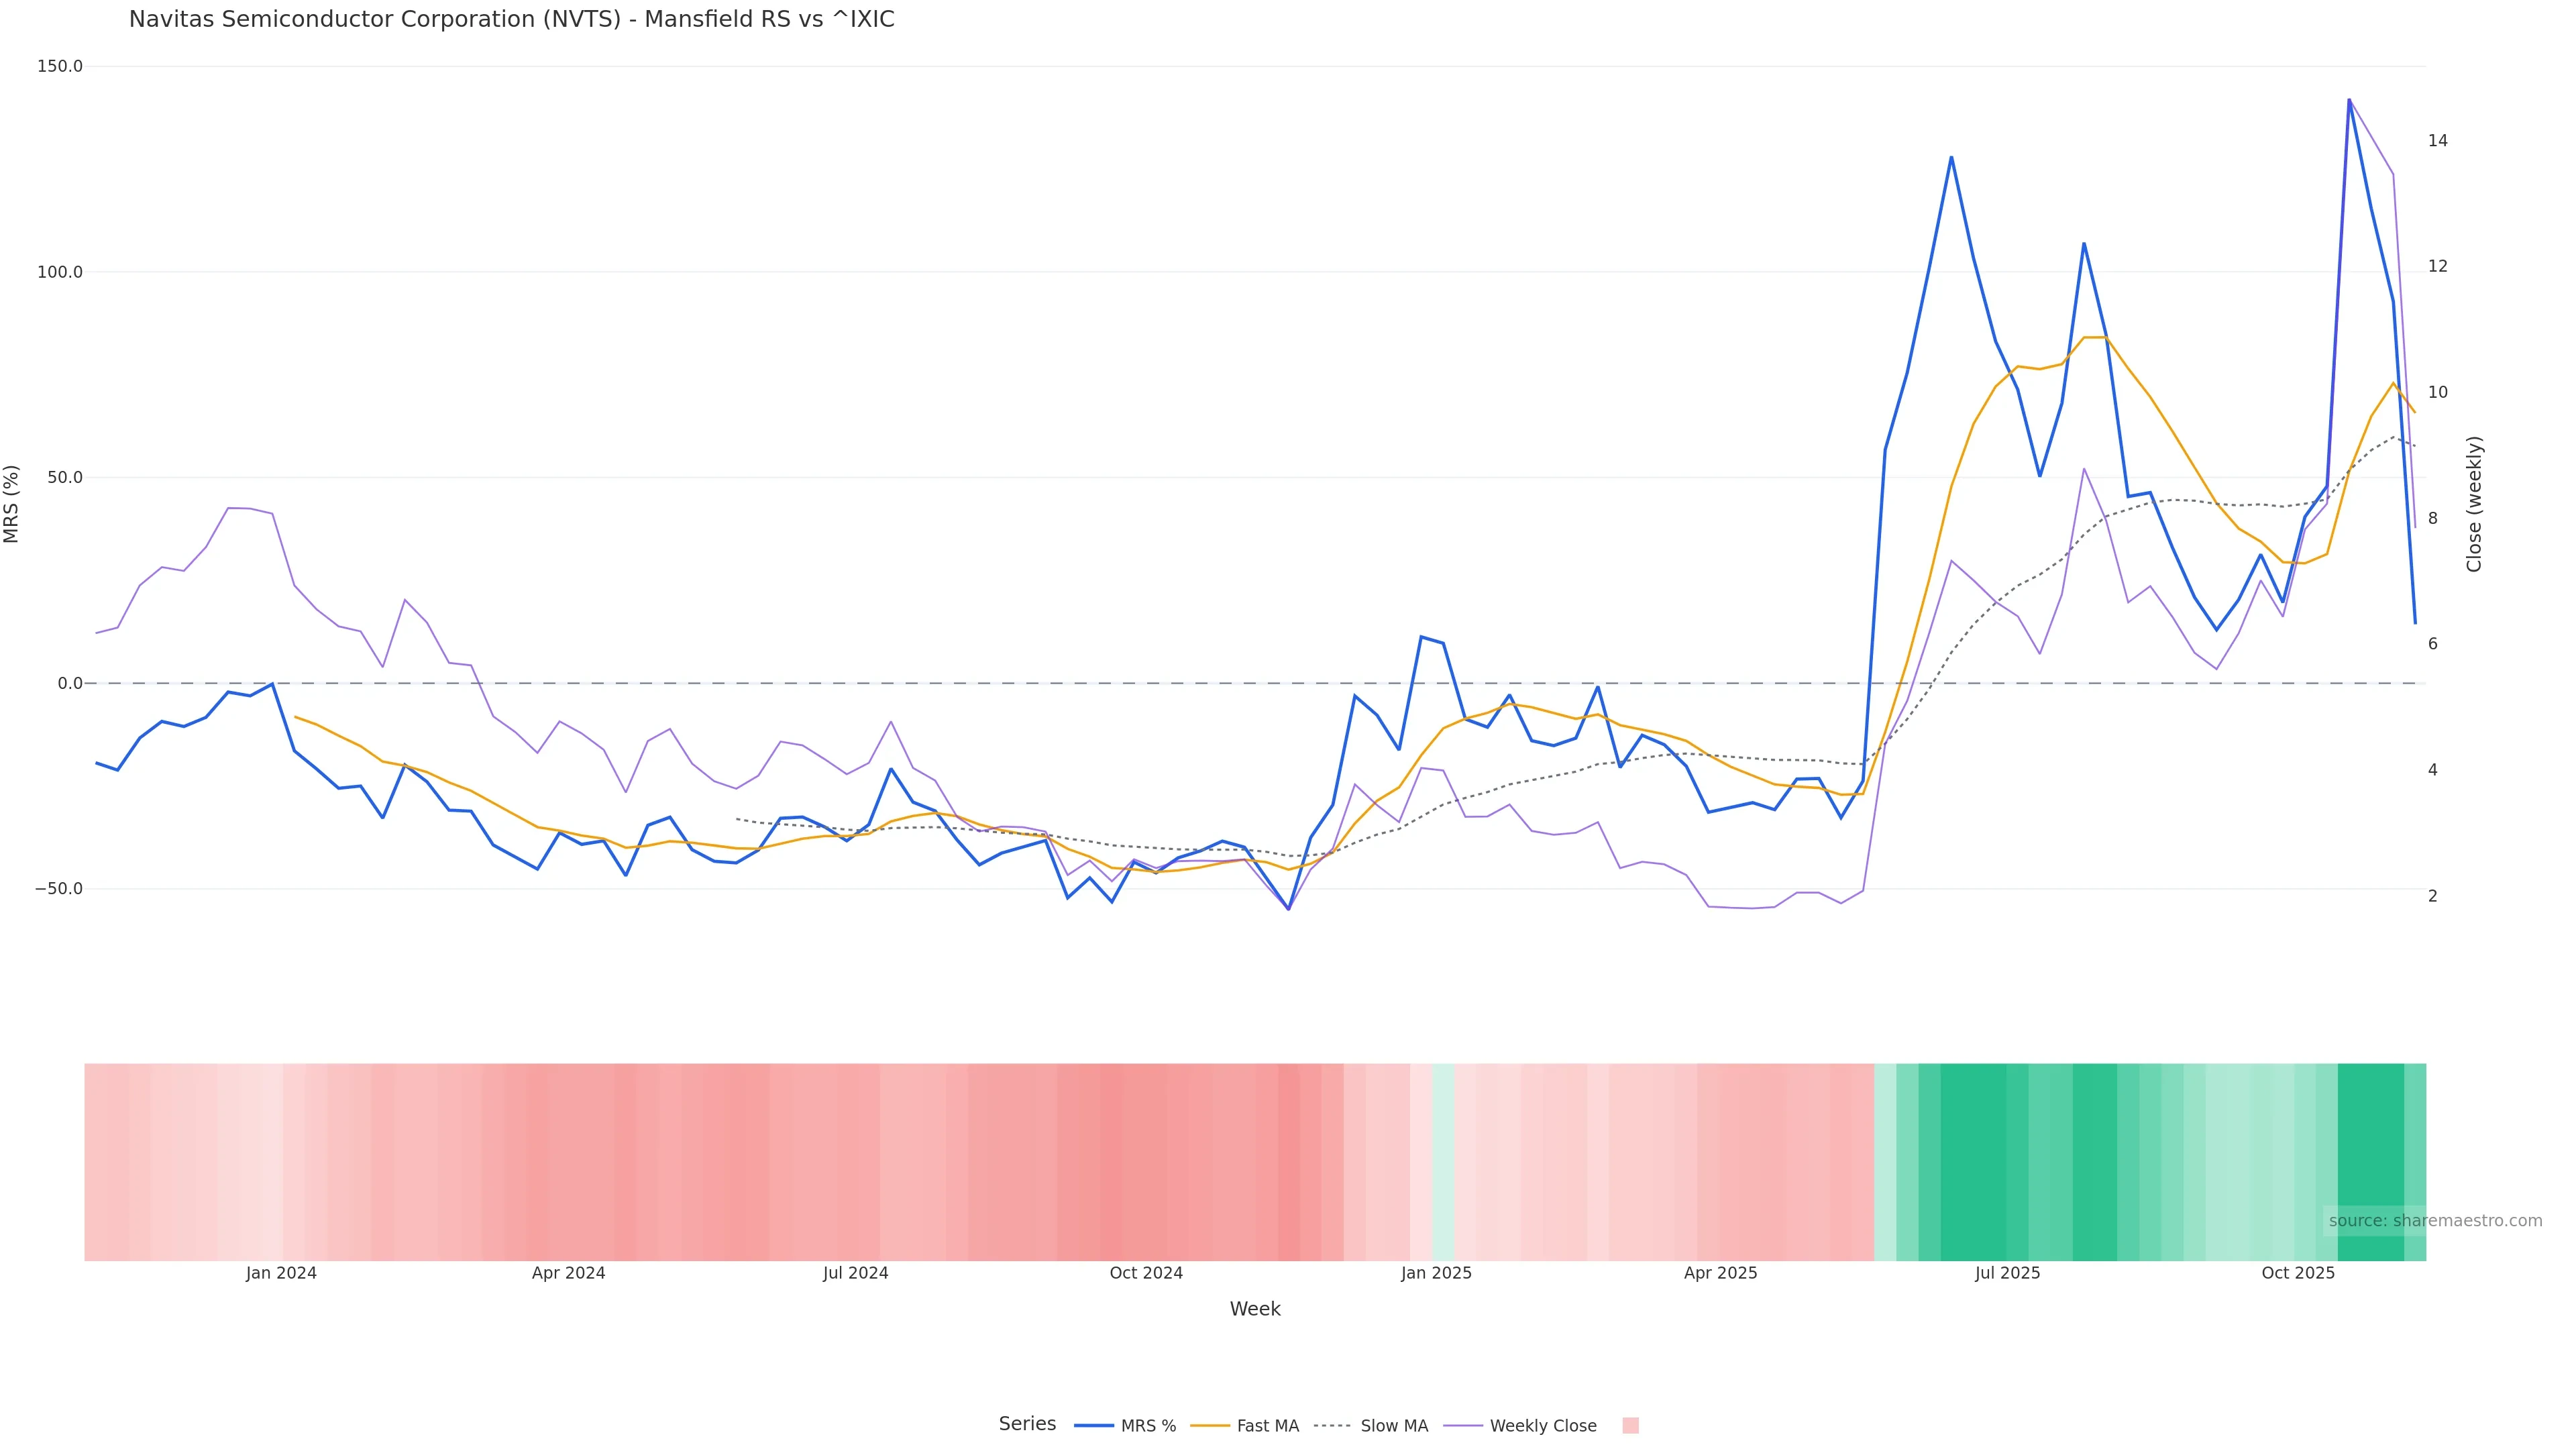Click the blue MRS % legend line icon
The width and height of the screenshot is (2576, 1449).
[1094, 1426]
